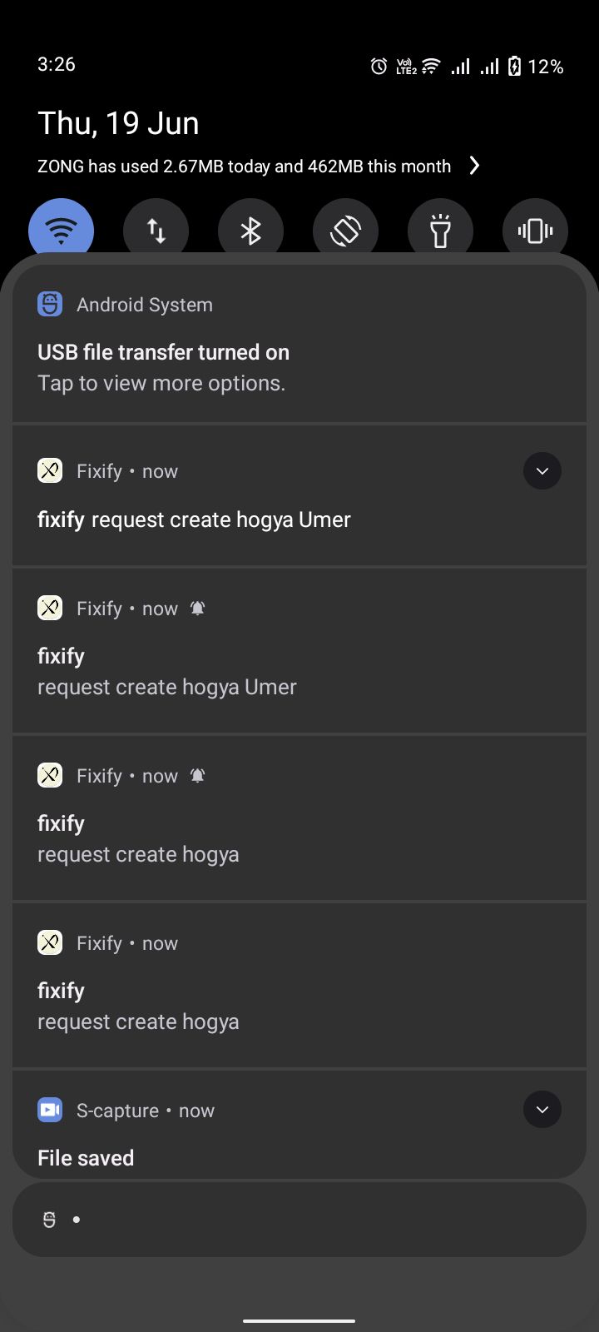
Task: Toggle the Wi-Fi quick setting
Action: (62, 231)
